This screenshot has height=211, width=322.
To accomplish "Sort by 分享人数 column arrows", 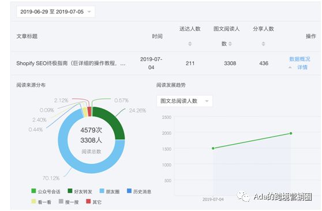I will (x=263, y=44).
